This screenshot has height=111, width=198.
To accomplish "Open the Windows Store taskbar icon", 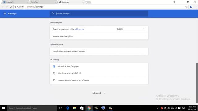I will click(x=82, y=108).
